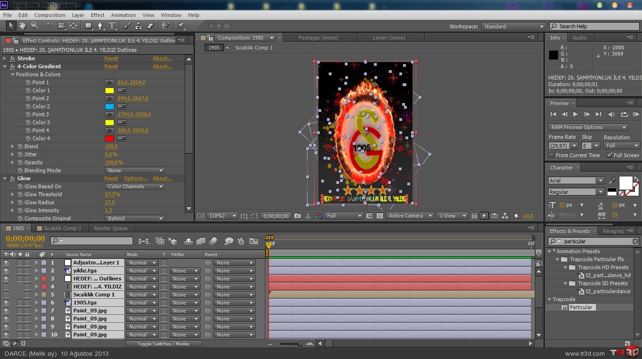Image resolution: width=642 pixels, height=359 pixels.
Task: Expand the Trapcode HD Presets folder
Action: click(x=566, y=268)
